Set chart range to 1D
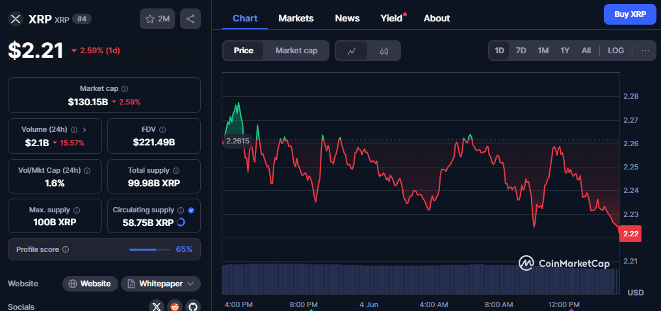 (x=499, y=51)
